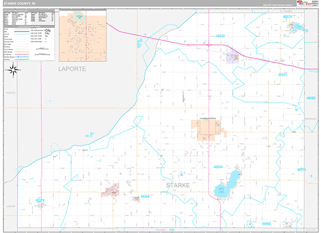This screenshot has height=233, width=321.
Task: Click the ST JOSEPH county label
Action: click(286, 11)
